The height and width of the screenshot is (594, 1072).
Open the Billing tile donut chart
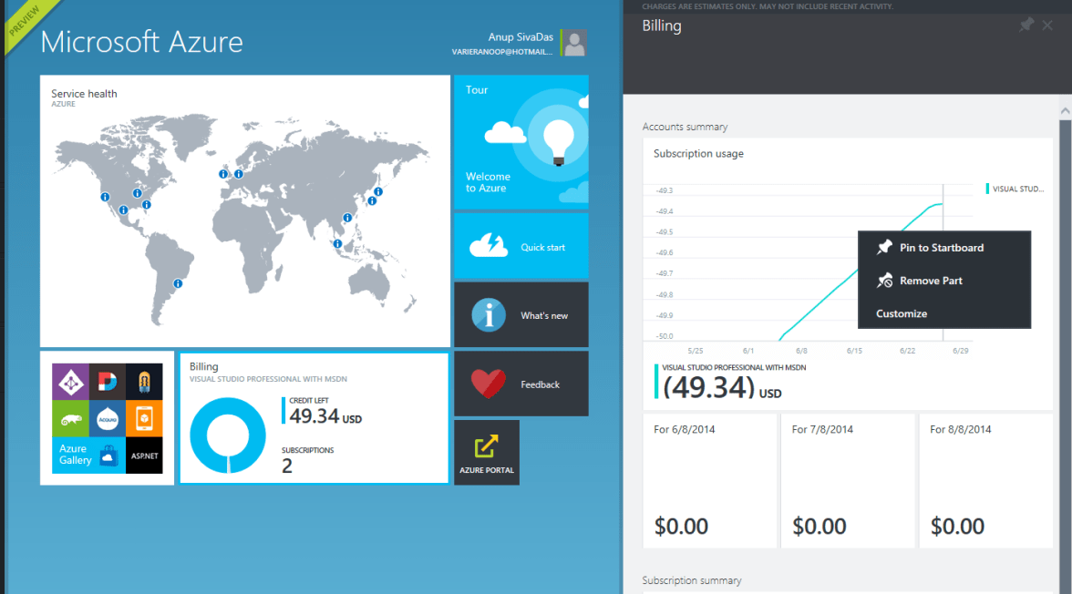228,435
